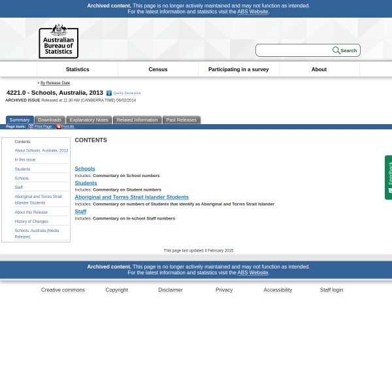Follow the By Release Date breadcrumb link
The height and width of the screenshot is (392, 392).
[55, 83]
